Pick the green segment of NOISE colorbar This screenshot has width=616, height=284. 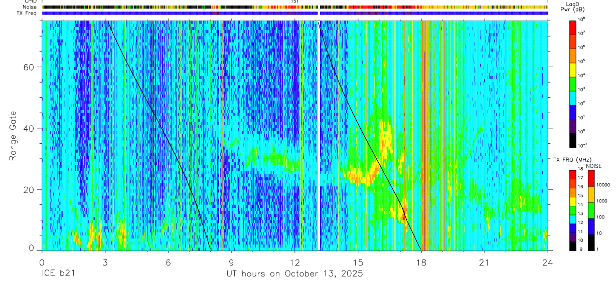click(x=591, y=210)
